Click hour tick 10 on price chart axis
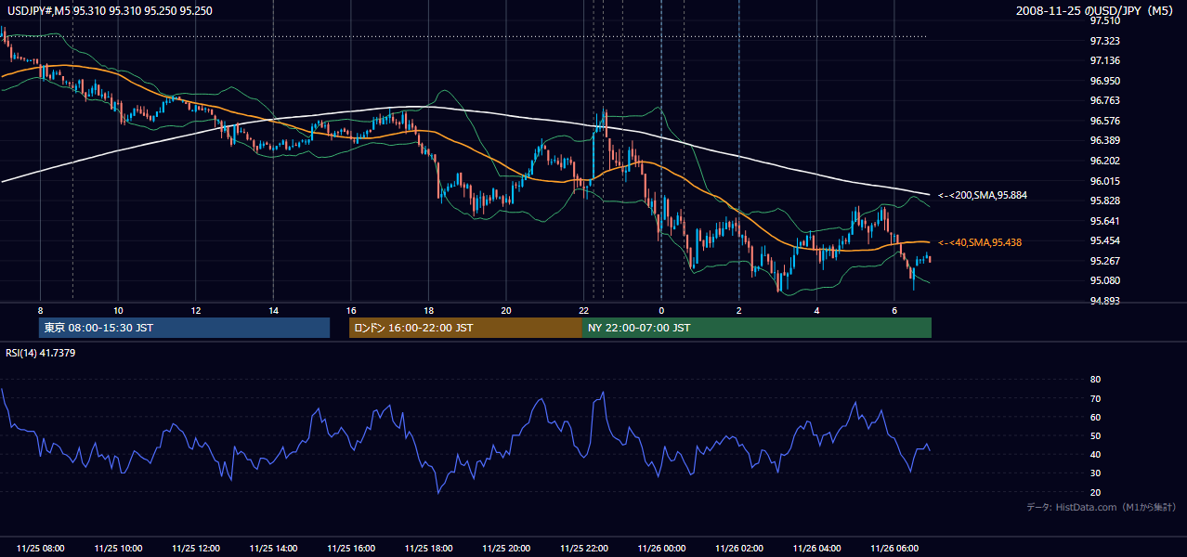The image size is (1187, 557). pyautogui.click(x=118, y=310)
